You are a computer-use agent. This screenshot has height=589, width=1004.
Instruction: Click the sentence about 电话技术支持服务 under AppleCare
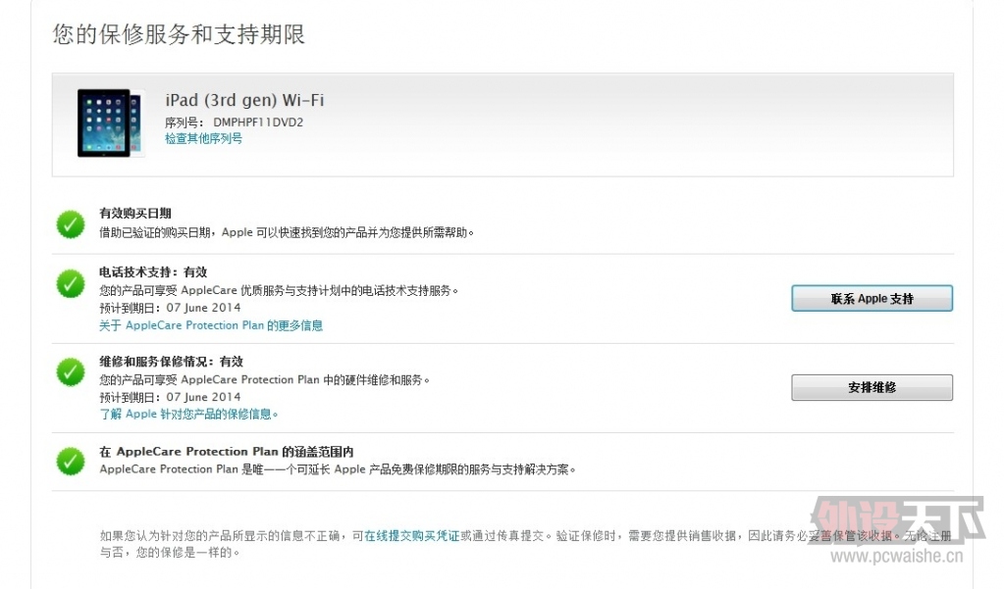click(279, 291)
